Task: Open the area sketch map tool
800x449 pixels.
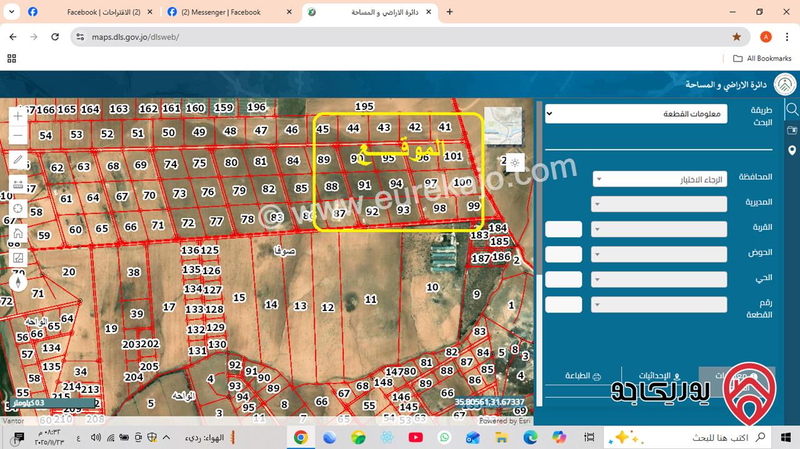Action: pos(18,257)
